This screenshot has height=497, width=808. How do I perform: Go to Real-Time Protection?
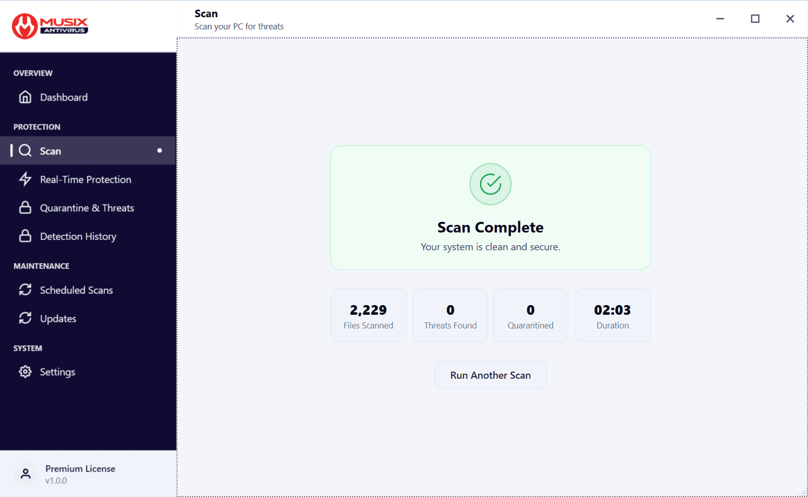88,179
